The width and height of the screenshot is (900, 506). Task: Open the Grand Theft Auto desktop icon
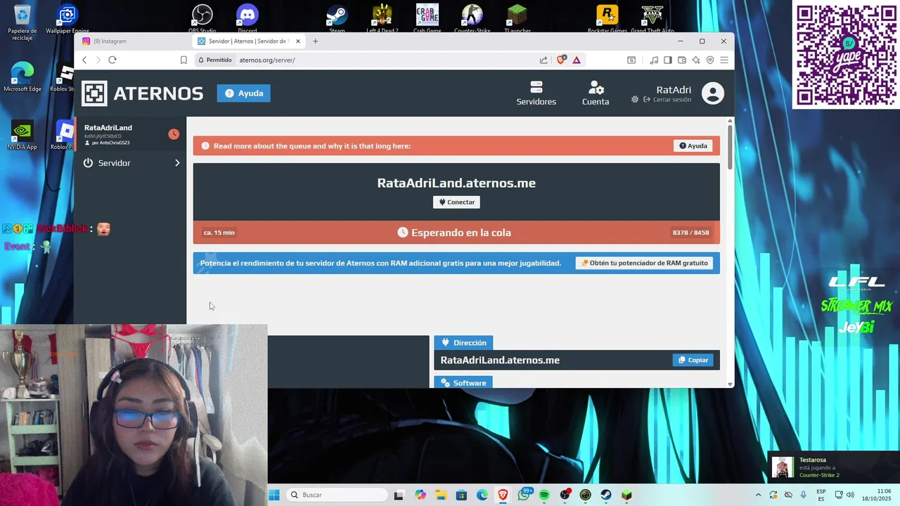[x=652, y=19]
